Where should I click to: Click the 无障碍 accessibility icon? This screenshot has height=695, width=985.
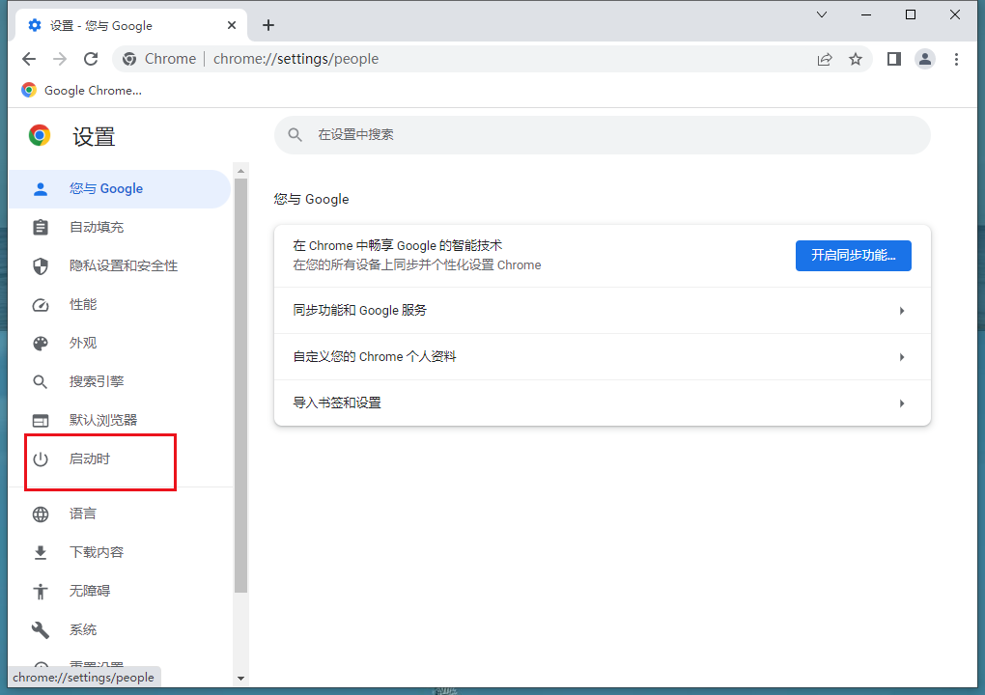(x=41, y=592)
